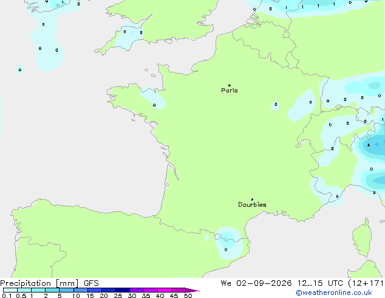Open the weatheronline.co.uk copyright link
The image size is (385, 298).
pyautogui.click(x=334, y=293)
